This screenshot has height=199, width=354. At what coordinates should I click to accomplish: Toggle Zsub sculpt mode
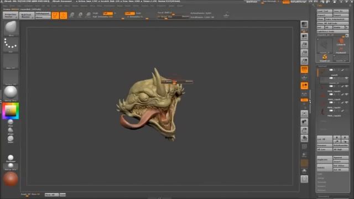coord(138,13)
